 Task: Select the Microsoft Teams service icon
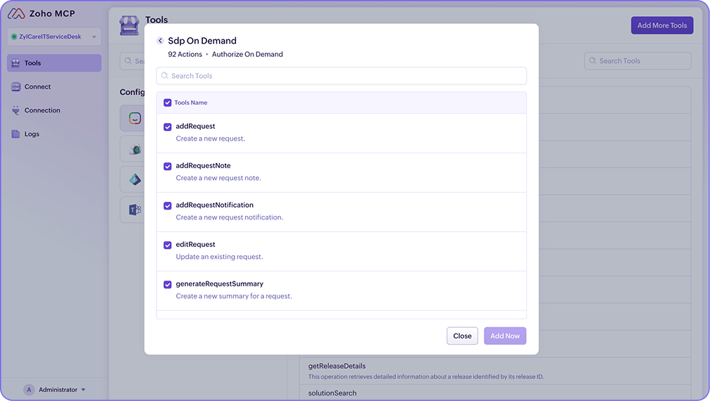tap(135, 210)
